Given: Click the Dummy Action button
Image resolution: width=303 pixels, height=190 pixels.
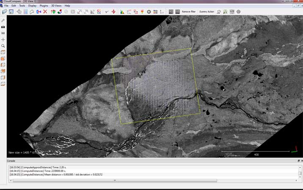Looking at the screenshot, I should [207, 12].
